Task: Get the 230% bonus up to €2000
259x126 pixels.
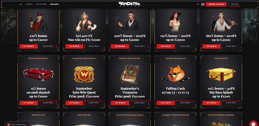Action: (x=29, y=46)
